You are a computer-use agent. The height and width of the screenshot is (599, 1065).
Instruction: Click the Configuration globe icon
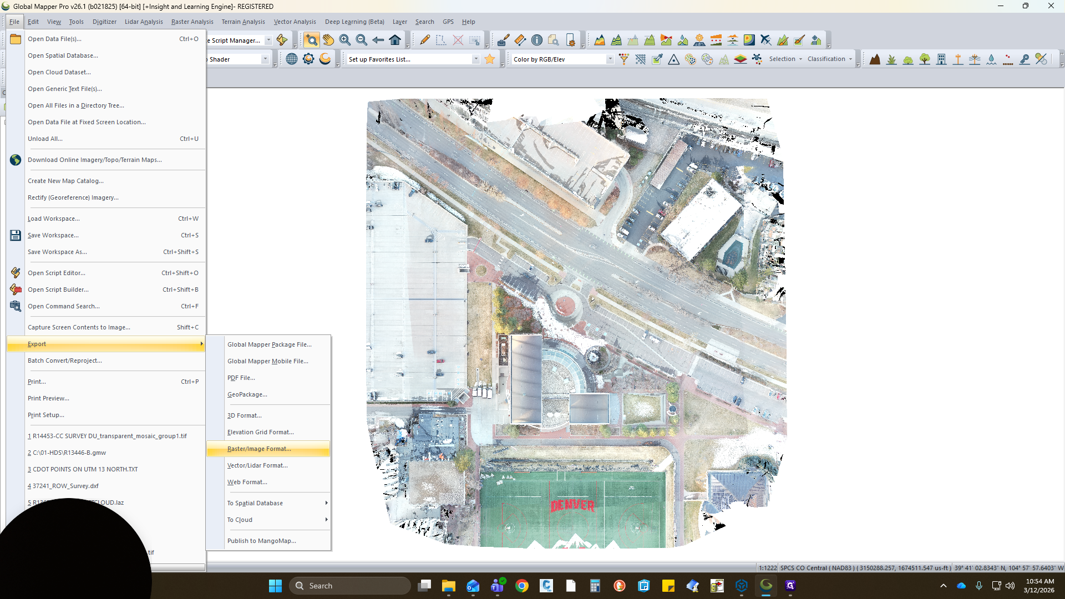point(292,59)
